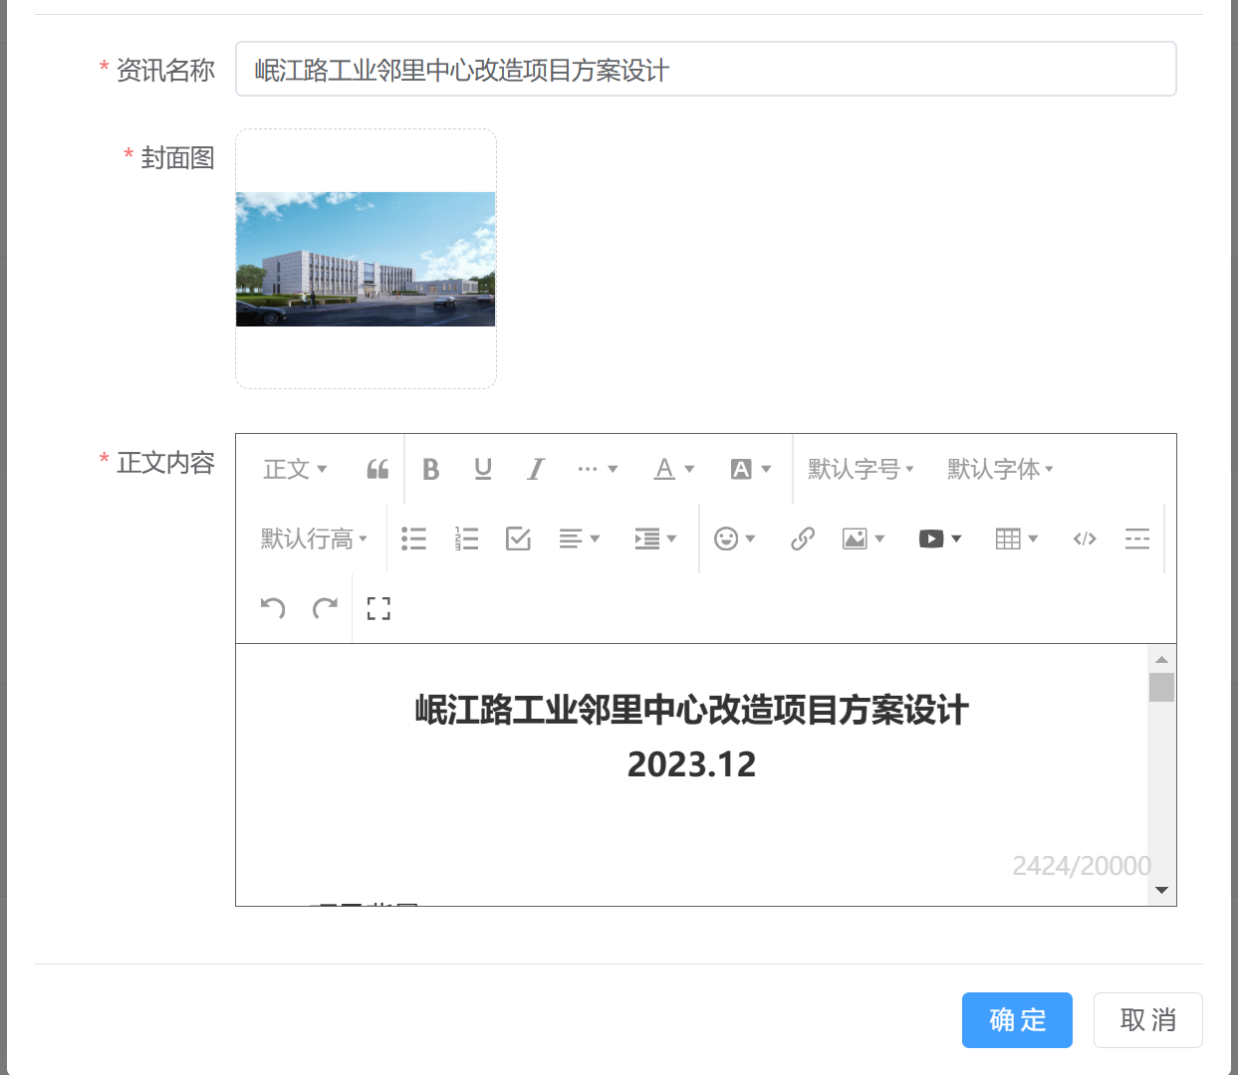
Task: Insert a horizontal divider line
Action: tap(1137, 538)
